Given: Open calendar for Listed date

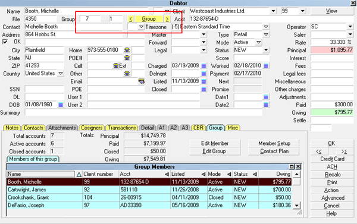Looking at the screenshot, I should [203, 81].
